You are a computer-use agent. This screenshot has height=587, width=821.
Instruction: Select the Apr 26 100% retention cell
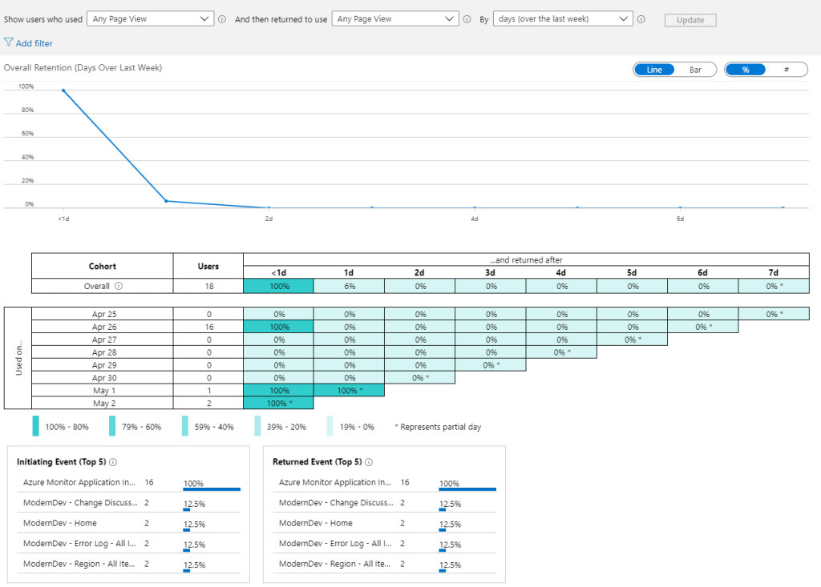click(278, 328)
